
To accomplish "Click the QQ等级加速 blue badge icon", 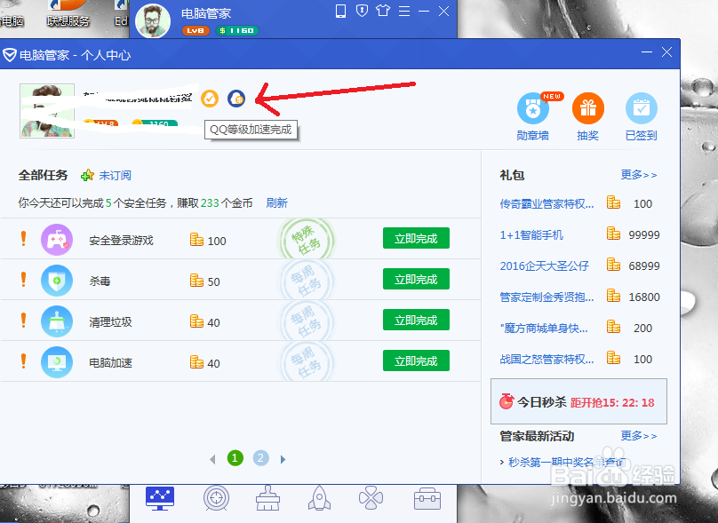I will (x=236, y=99).
